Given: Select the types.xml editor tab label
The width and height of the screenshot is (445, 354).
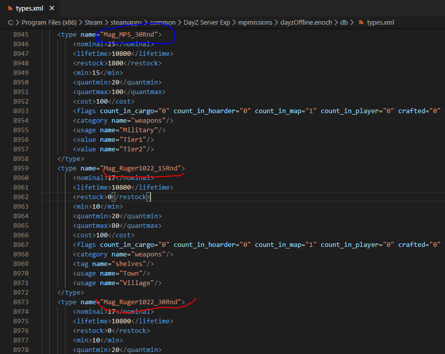Looking at the screenshot, I should tap(30, 8).
